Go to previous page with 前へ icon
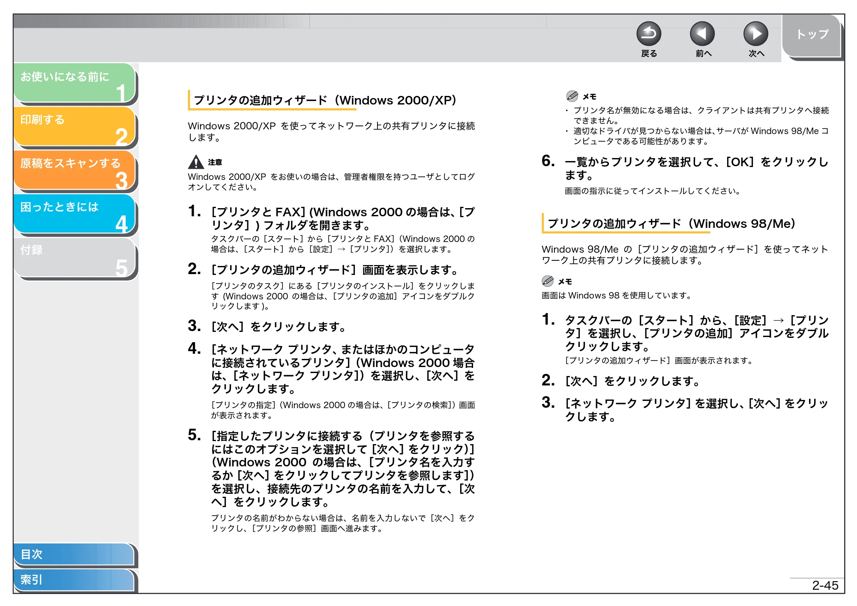Viewport: 857px width, 606px height. pos(702,34)
